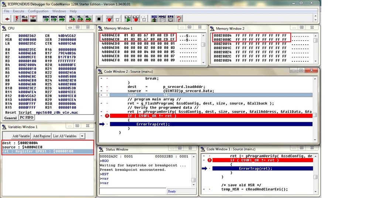Click the HL load object file icon
Image resolution: width=369 pixels, height=198 pixels.
click(25, 18)
